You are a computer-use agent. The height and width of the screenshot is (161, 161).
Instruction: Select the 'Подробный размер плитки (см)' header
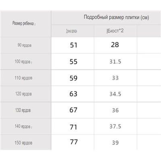pos(116,17)
